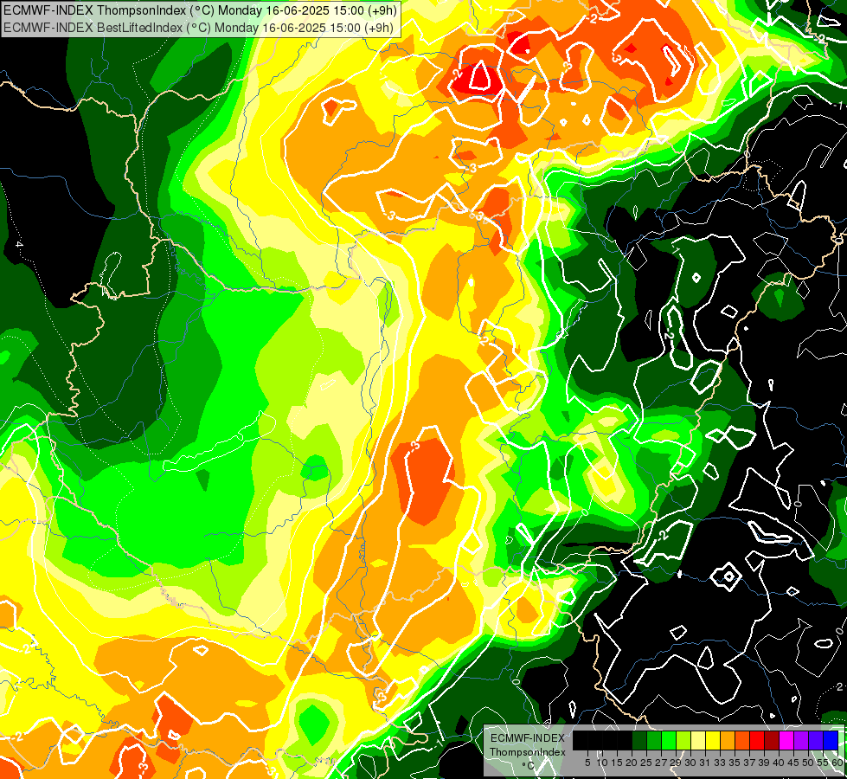Click the legend tick label 5
The height and width of the screenshot is (779, 847).
pyautogui.click(x=587, y=763)
